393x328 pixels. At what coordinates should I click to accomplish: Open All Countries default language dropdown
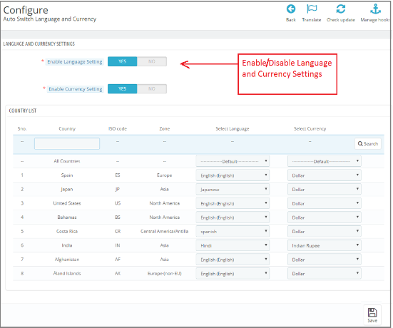click(x=233, y=161)
